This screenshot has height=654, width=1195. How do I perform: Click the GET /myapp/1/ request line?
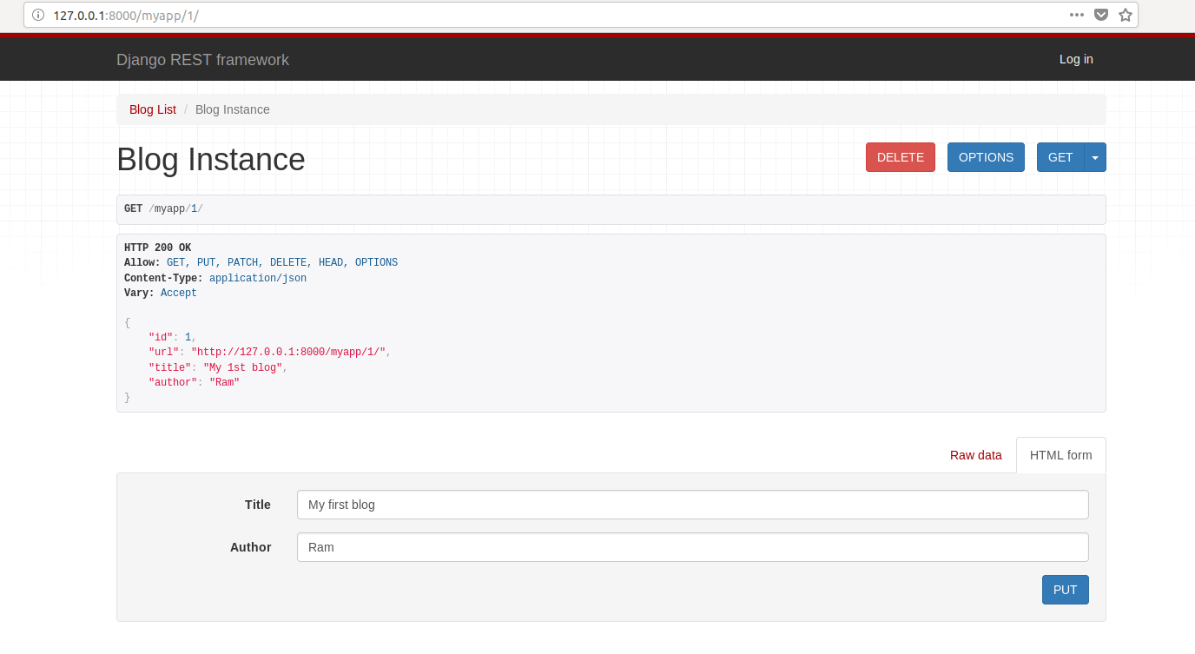click(163, 209)
